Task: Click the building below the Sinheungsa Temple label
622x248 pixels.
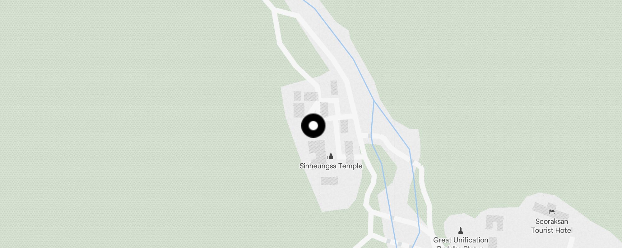Action: point(329,181)
